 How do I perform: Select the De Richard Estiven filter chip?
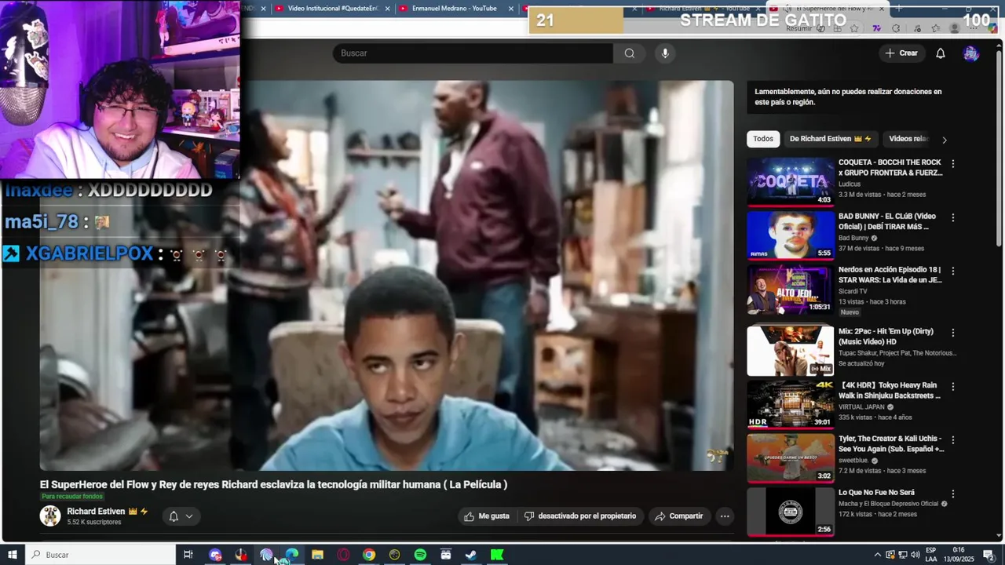tap(831, 139)
